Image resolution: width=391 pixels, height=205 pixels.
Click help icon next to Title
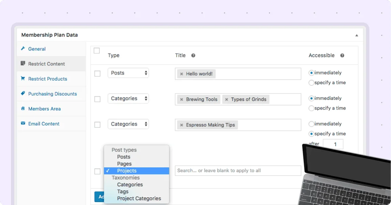tap(193, 56)
